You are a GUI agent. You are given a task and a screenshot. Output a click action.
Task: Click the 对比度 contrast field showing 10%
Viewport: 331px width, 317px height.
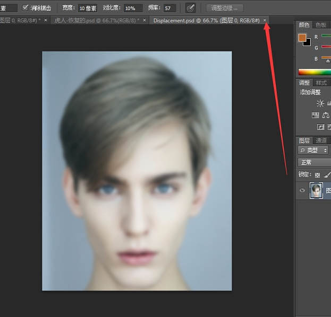pos(133,8)
